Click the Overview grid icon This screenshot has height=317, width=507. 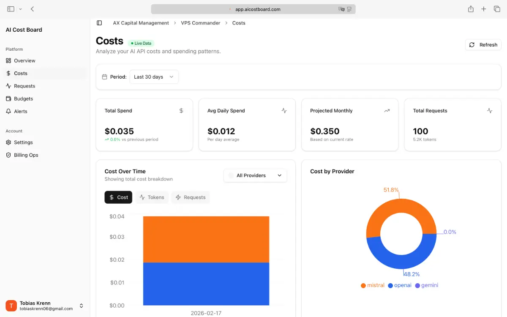coord(8,60)
